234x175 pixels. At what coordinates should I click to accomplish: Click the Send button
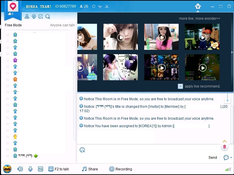pyautogui.click(x=213, y=158)
